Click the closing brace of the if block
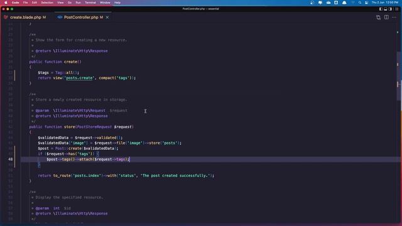 pyautogui.click(x=39, y=164)
